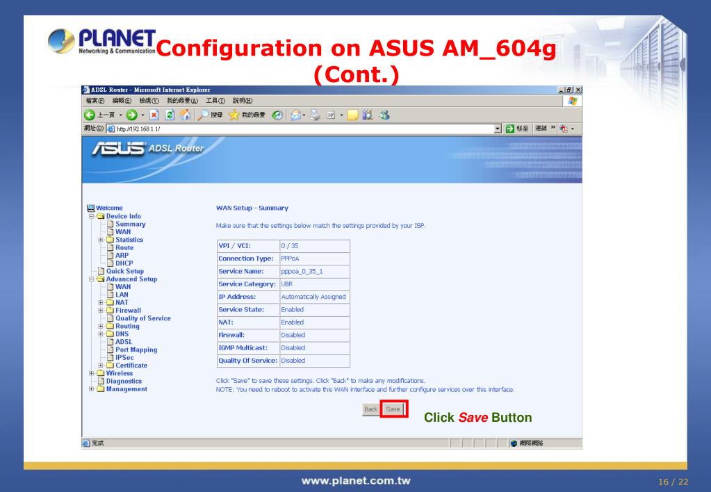Open the IPSec link in tree

click(x=124, y=358)
